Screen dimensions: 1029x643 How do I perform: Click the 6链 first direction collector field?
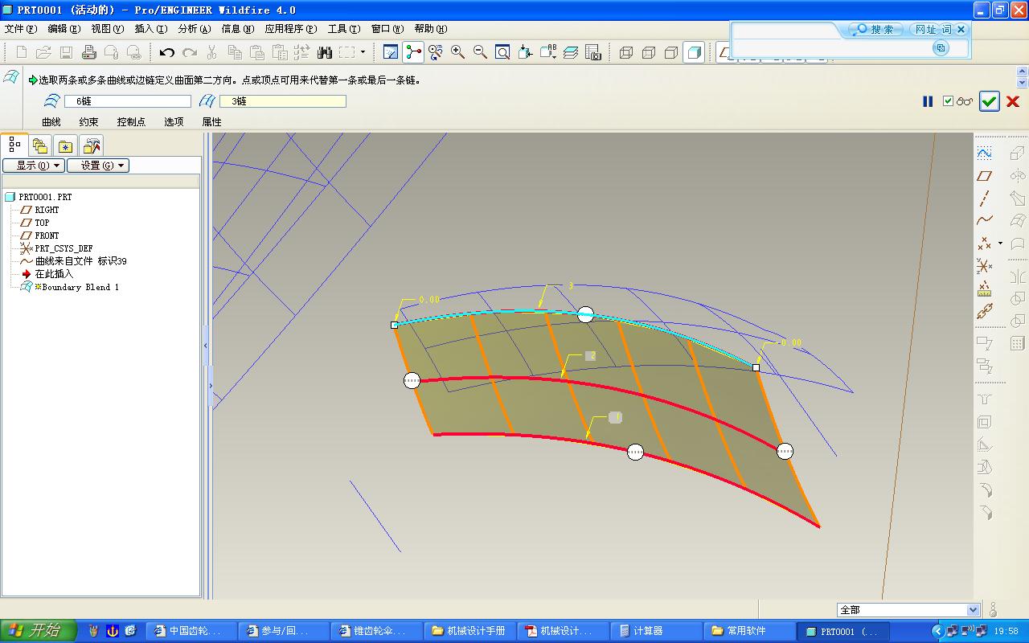126,101
